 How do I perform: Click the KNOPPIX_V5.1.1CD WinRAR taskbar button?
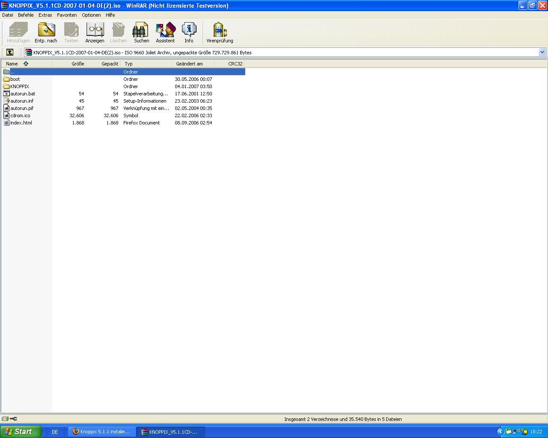click(x=171, y=432)
